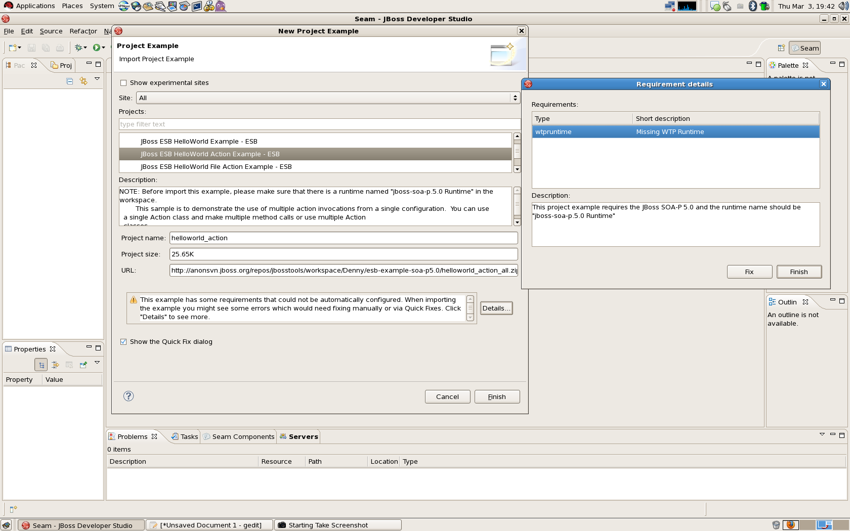
Task: Open the Properties view menu arrow
Action: click(x=97, y=363)
